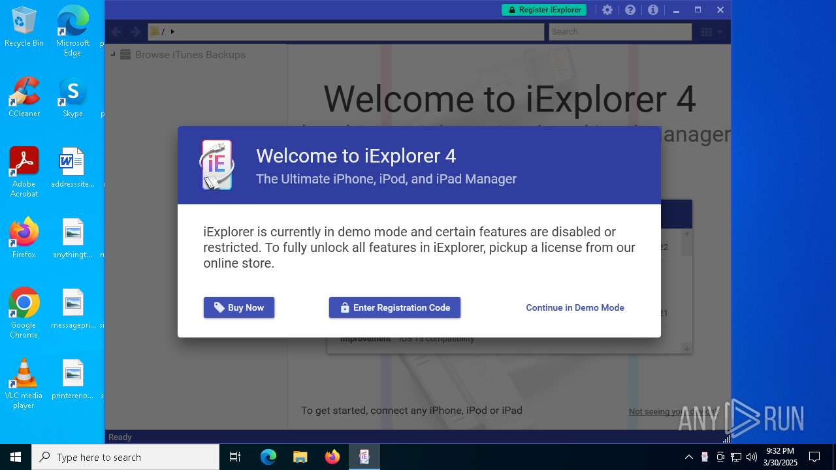
Task: Open messagepri image file icon
Action: click(x=72, y=309)
